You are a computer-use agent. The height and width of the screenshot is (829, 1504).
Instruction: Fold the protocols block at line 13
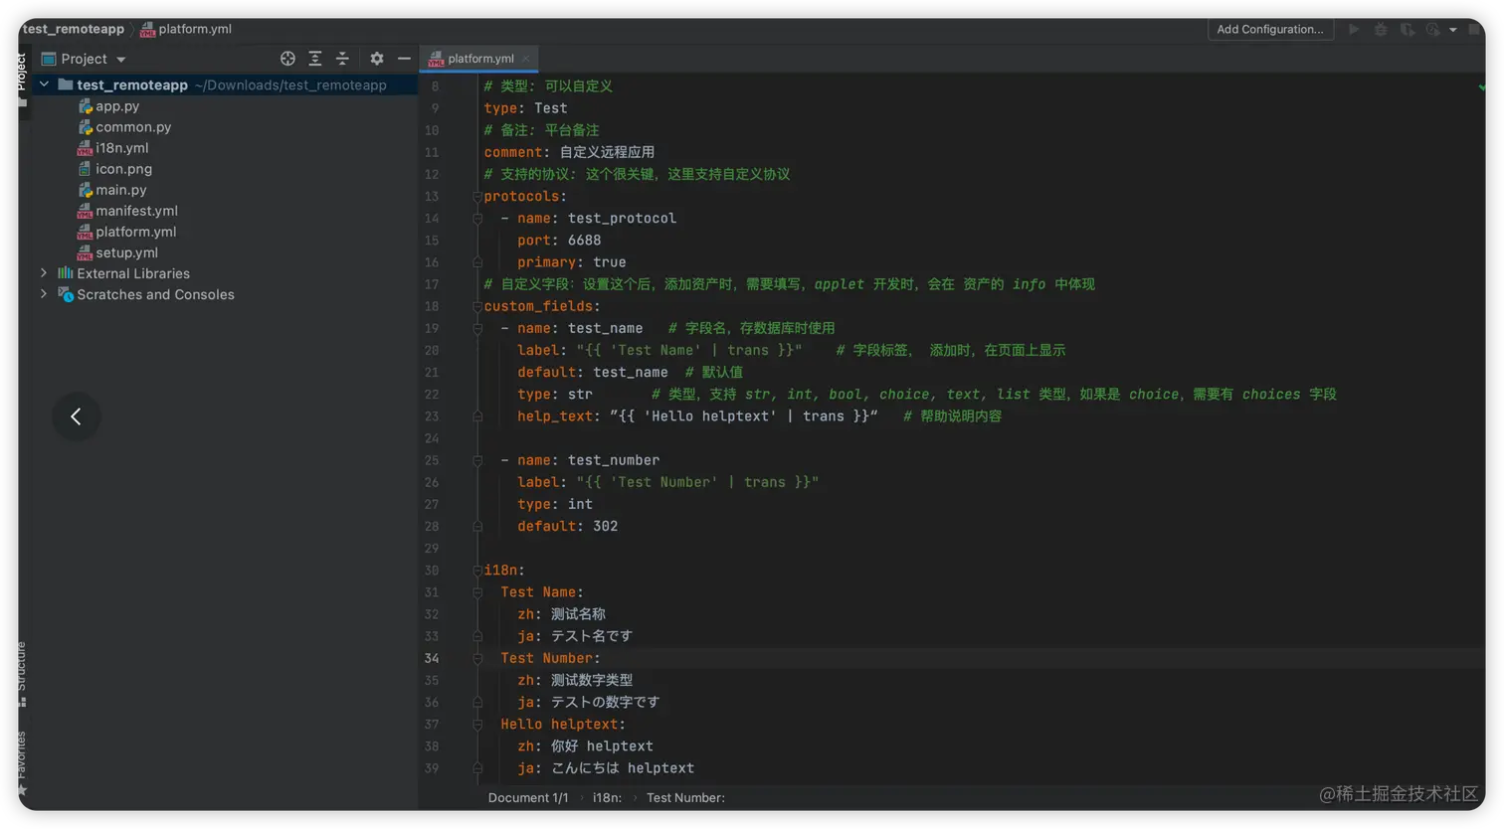[x=477, y=197]
